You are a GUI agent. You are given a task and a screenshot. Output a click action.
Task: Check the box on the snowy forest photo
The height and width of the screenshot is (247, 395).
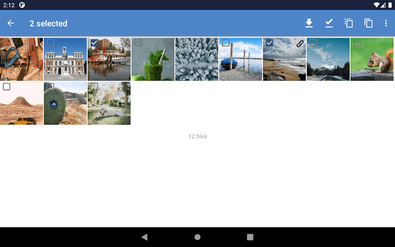tap(182, 43)
